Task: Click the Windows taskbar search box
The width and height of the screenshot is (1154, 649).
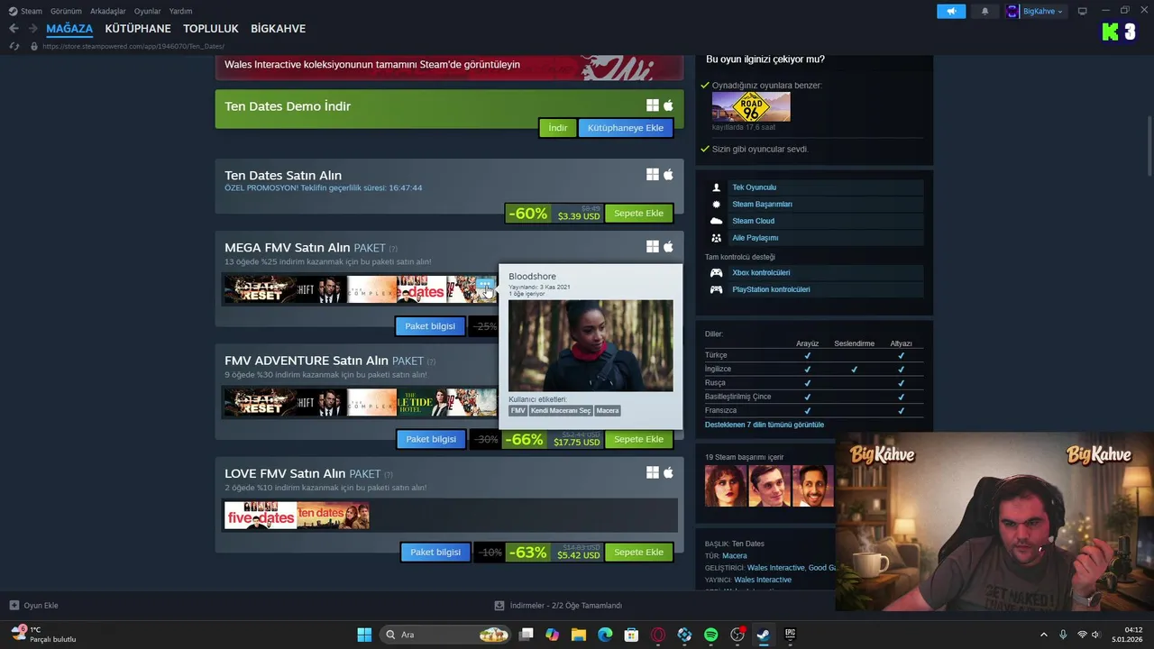Action: point(444,635)
